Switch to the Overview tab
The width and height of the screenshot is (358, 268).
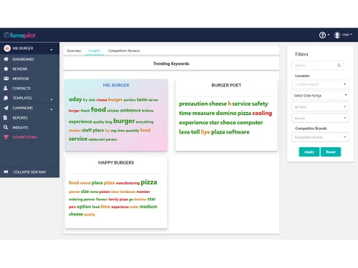coord(74,51)
